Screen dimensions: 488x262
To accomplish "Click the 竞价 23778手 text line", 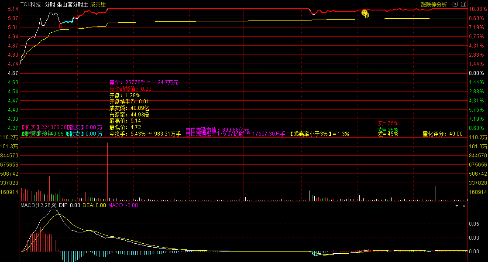I will pyautogui.click(x=144, y=82).
